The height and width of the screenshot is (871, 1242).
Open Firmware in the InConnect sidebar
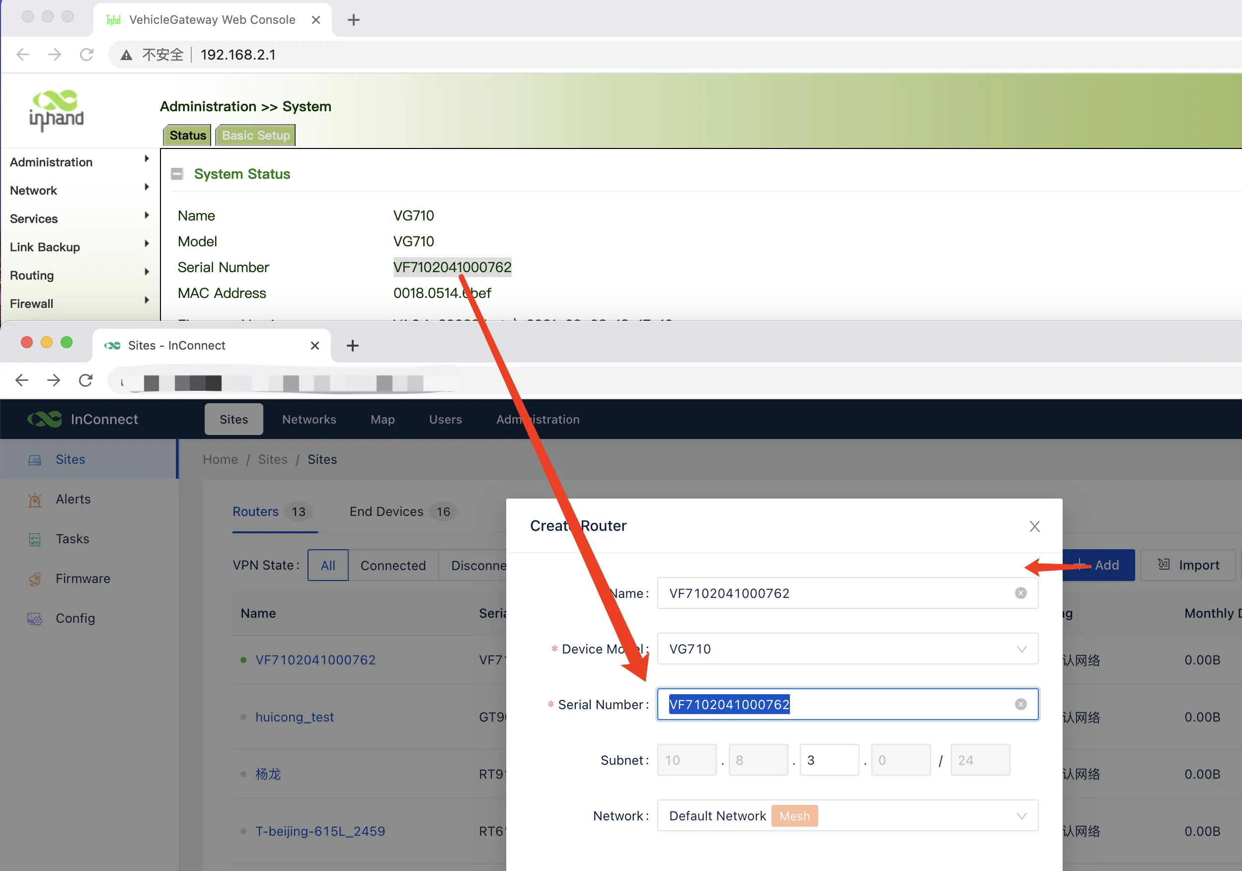point(83,579)
